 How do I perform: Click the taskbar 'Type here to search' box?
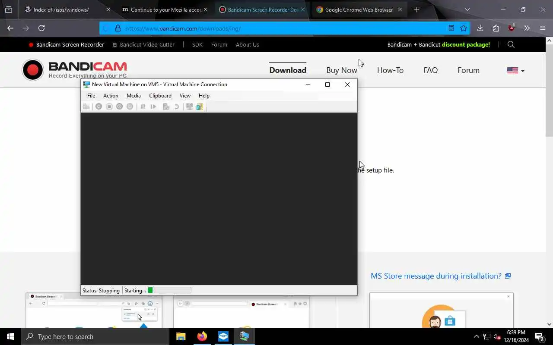95,336
